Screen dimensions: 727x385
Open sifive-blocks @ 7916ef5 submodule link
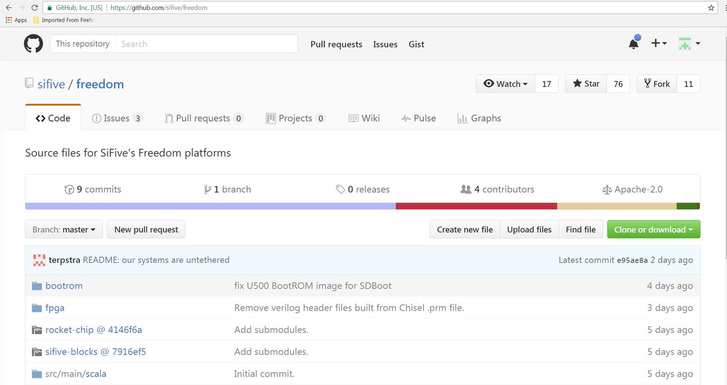96,352
